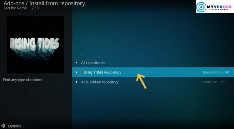Viewport: 234px width, 129px height.
Task: Click the Options gear icon
Action: 3,126
